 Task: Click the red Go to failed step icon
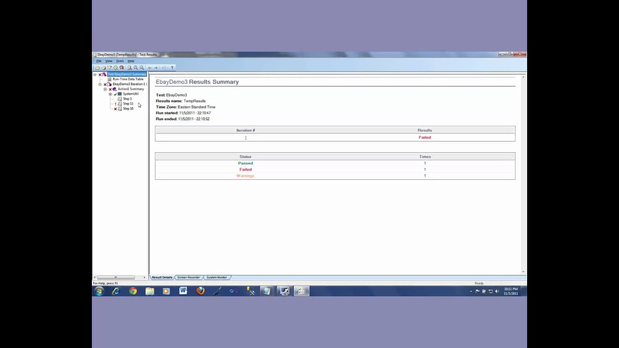click(x=121, y=68)
